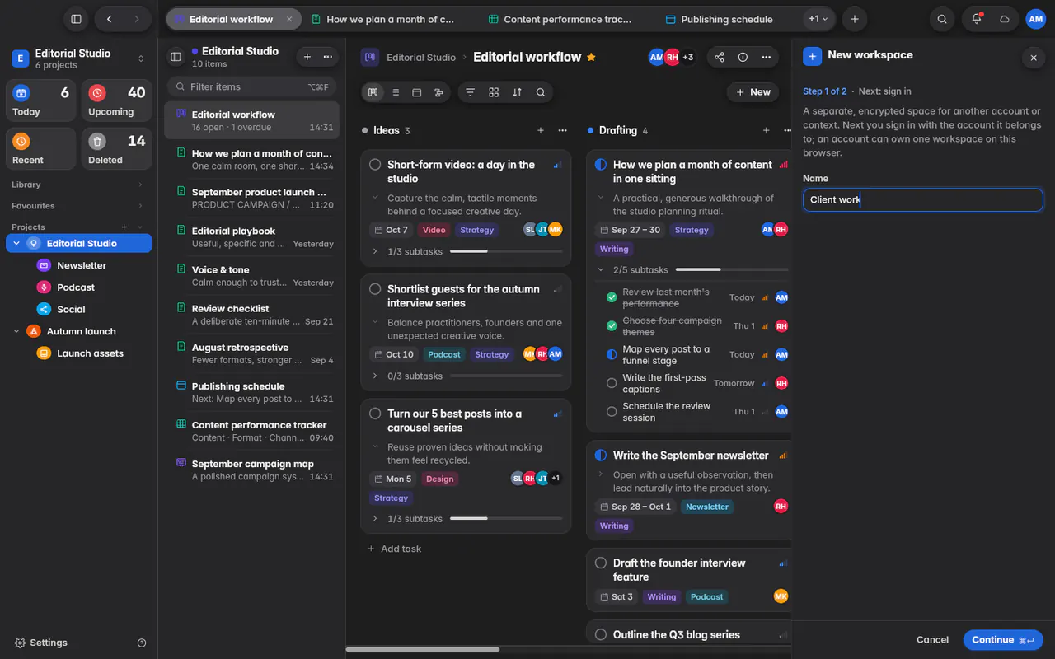The image size is (1055, 659).
Task: Check off Write the first-pass captions subtask
Action: click(612, 383)
